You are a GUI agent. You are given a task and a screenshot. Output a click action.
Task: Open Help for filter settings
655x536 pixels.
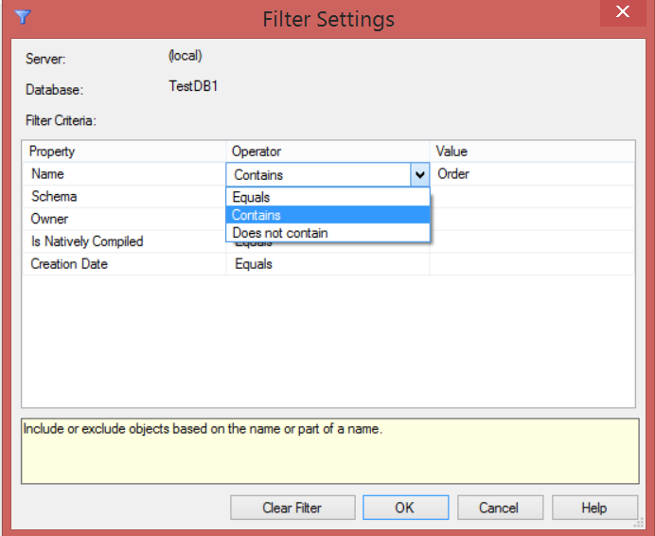tap(593, 508)
